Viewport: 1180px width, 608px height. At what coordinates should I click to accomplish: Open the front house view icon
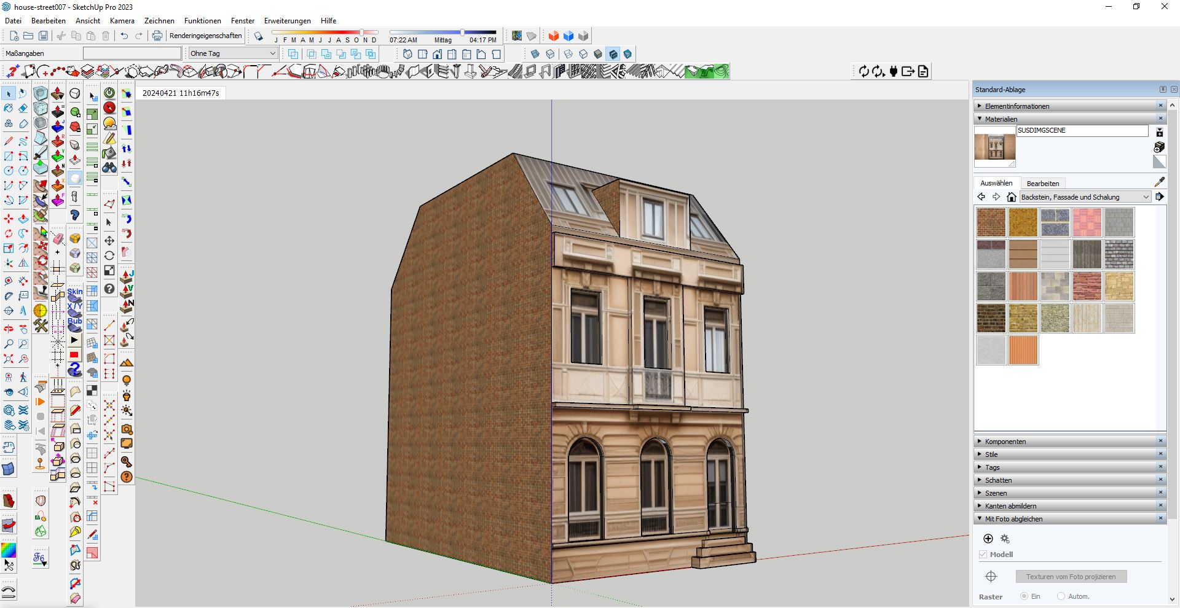[x=437, y=54]
